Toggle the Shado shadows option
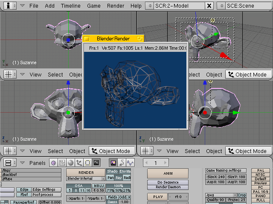This screenshot has width=273, height=204. pos(112,171)
